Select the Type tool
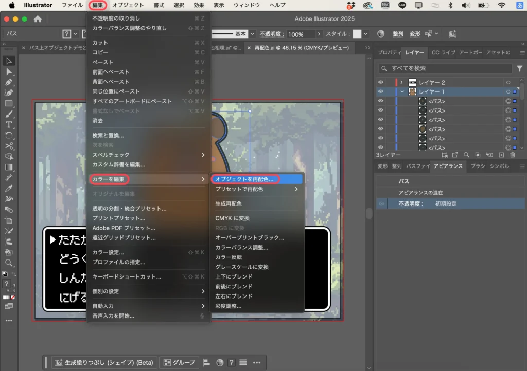The height and width of the screenshot is (371, 527). (x=9, y=124)
